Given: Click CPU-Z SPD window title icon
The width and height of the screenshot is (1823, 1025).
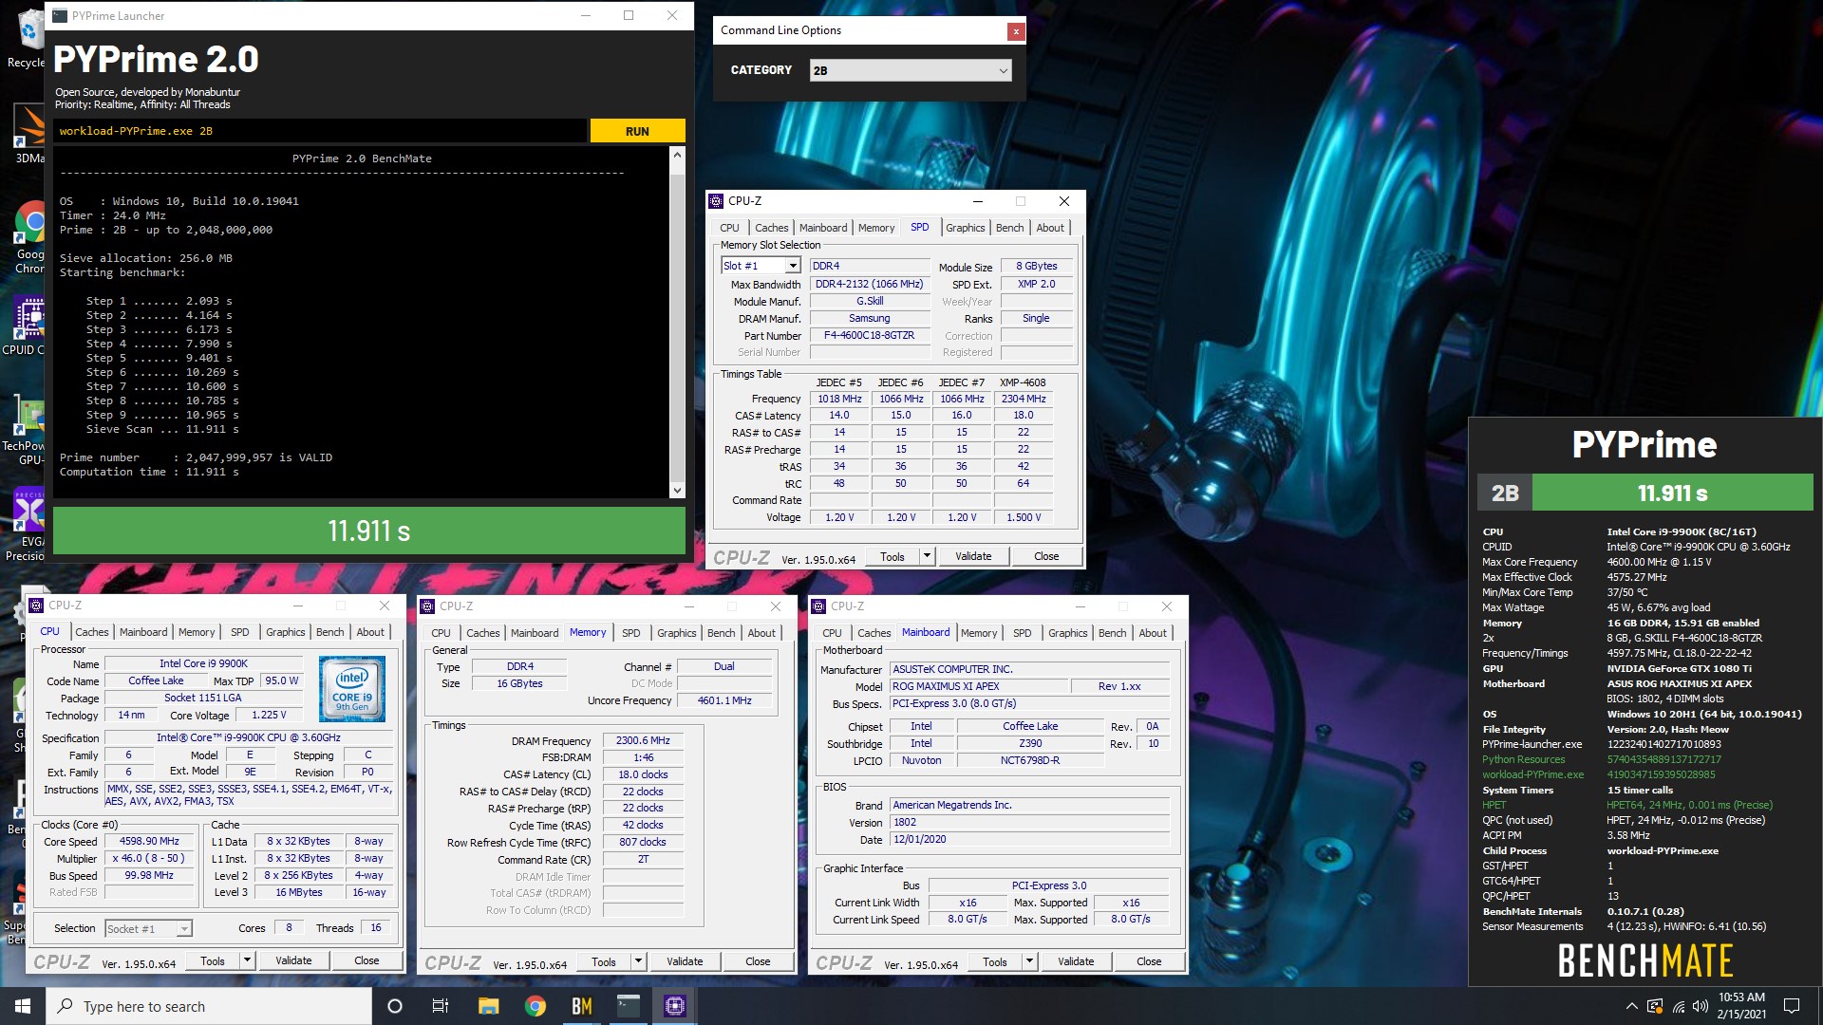Looking at the screenshot, I should pos(717,201).
